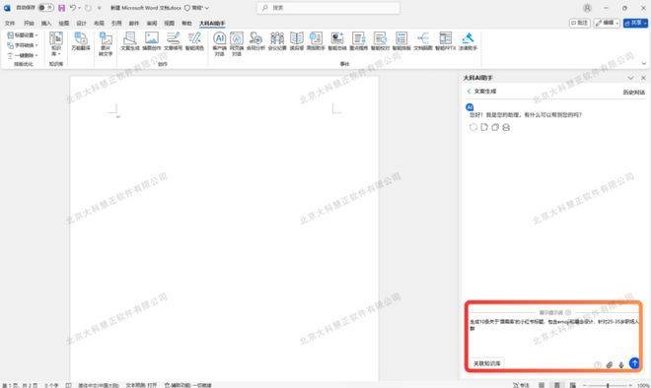Image resolution: width=651 pixels, height=388 pixels.
Task: Click the user account avatar icon
Action: tap(587, 8)
